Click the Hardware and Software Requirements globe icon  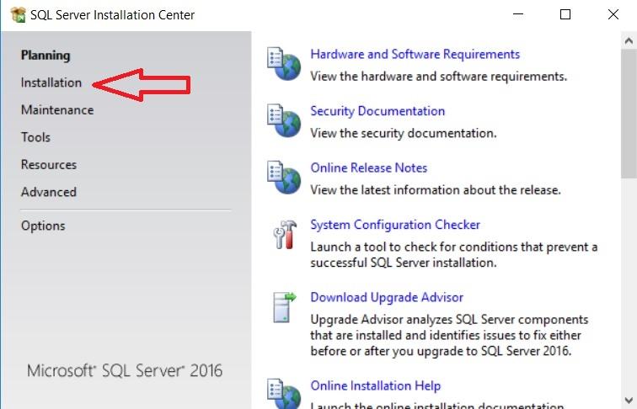point(283,64)
